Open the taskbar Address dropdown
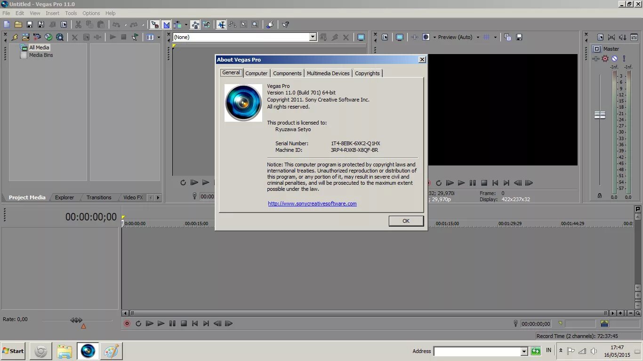643x361 pixels. pos(524,351)
